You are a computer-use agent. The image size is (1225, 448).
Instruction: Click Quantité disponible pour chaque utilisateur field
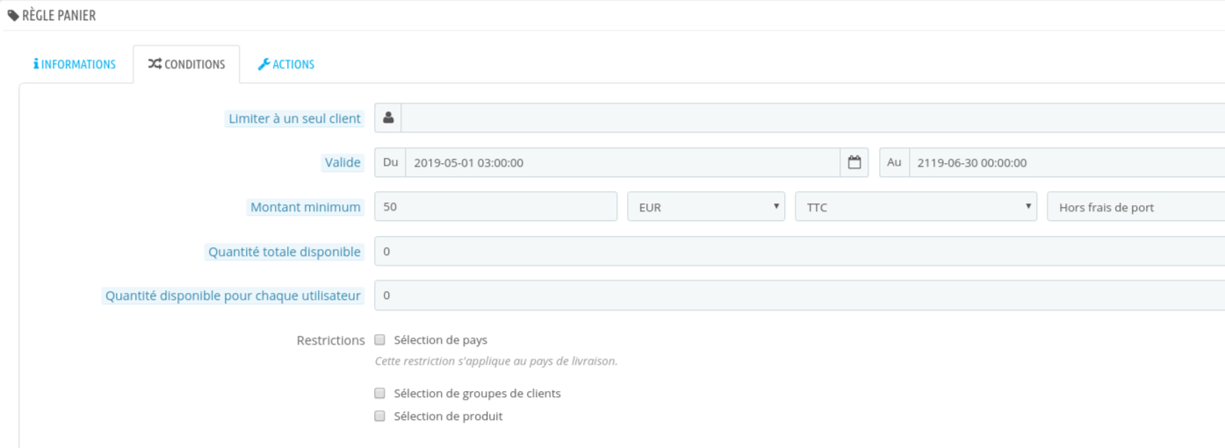point(800,295)
